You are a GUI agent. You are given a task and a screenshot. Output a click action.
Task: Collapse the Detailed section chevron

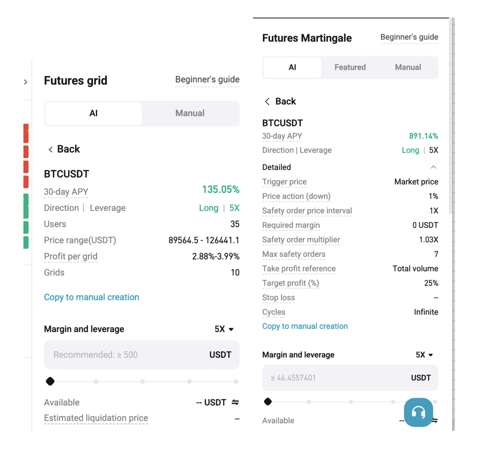pos(433,167)
